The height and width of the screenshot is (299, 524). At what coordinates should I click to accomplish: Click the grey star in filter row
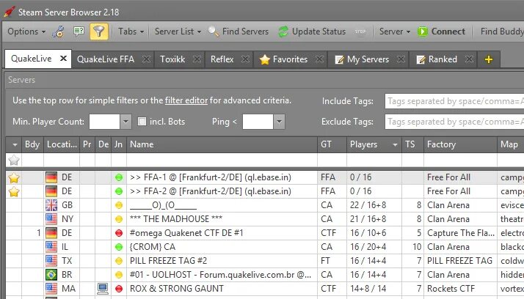point(14,160)
